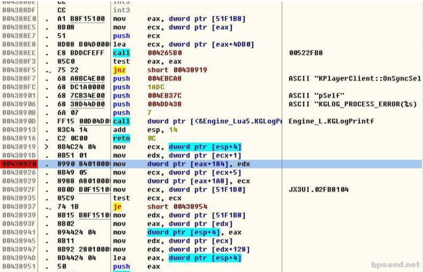The image size is (423, 272).
Task: Click mov dword ptr [eax+184], edx
Action: [182, 164]
